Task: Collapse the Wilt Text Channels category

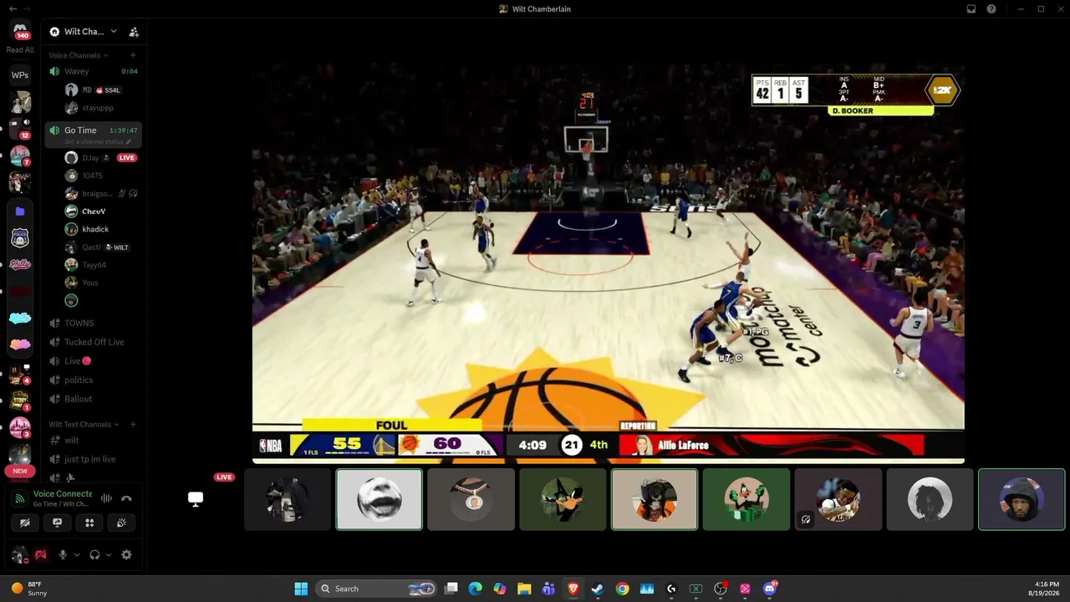Action: pos(84,425)
